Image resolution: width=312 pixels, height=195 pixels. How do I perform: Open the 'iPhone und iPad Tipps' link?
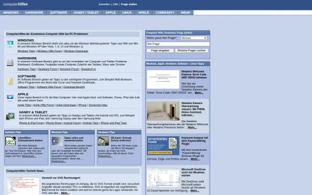tap(113, 123)
